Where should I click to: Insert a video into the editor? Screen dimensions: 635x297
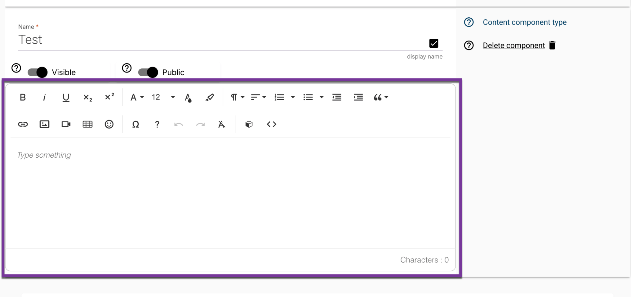[x=66, y=124]
